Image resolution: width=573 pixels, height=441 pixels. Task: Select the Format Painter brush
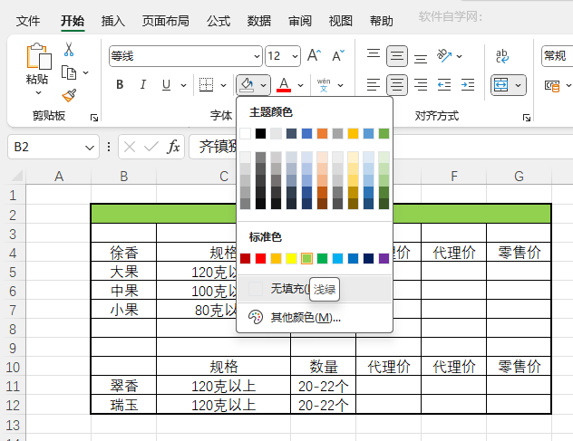coord(69,96)
